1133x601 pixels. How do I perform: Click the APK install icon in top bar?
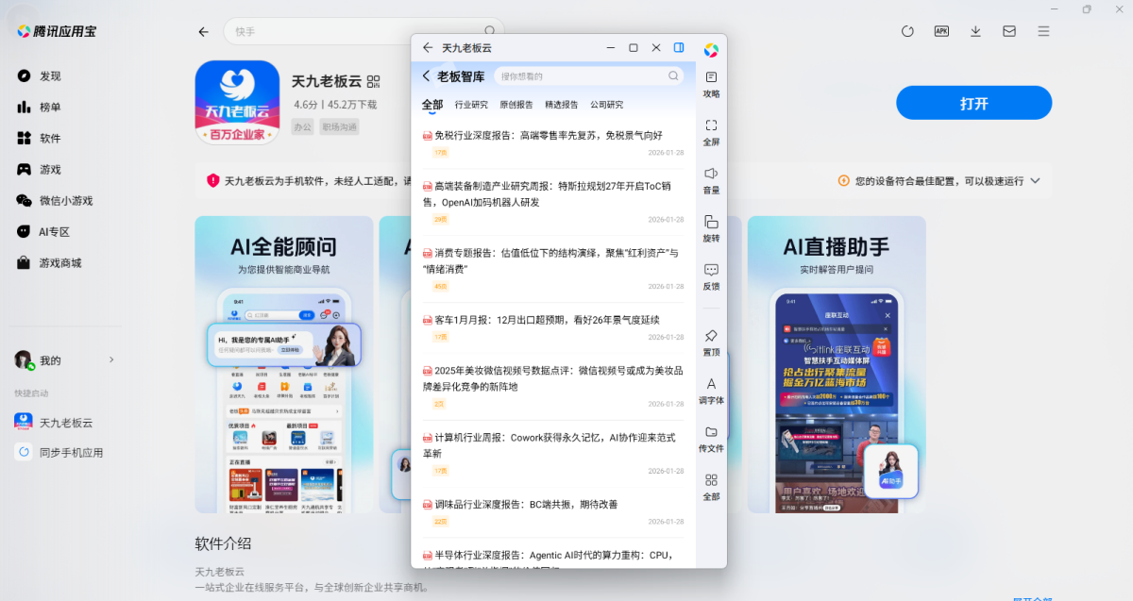coord(941,31)
